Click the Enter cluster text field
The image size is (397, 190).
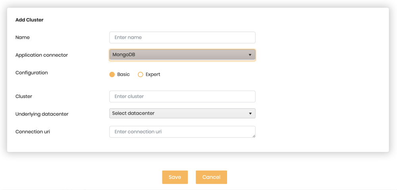[x=182, y=96]
